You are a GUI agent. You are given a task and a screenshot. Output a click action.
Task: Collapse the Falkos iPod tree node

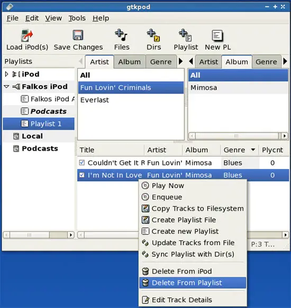coord(6,87)
